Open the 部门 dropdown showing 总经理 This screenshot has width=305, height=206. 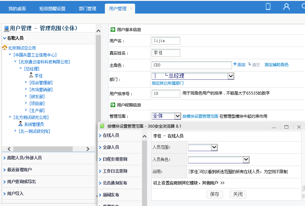tap(231, 76)
